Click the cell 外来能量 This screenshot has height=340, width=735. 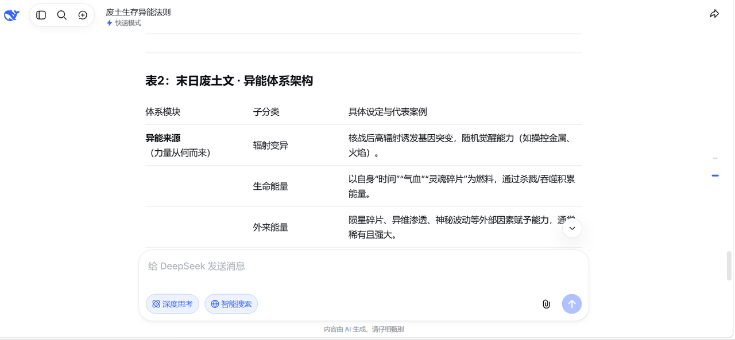(x=270, y=228)
